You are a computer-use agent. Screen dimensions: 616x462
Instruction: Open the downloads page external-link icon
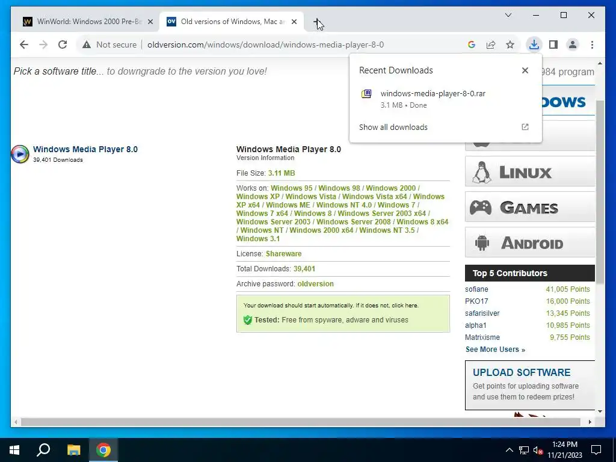tap(525, 127)
